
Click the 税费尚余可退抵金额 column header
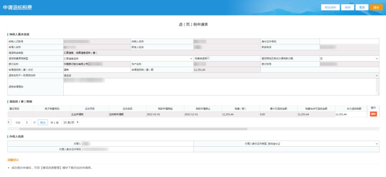[316, 109]
